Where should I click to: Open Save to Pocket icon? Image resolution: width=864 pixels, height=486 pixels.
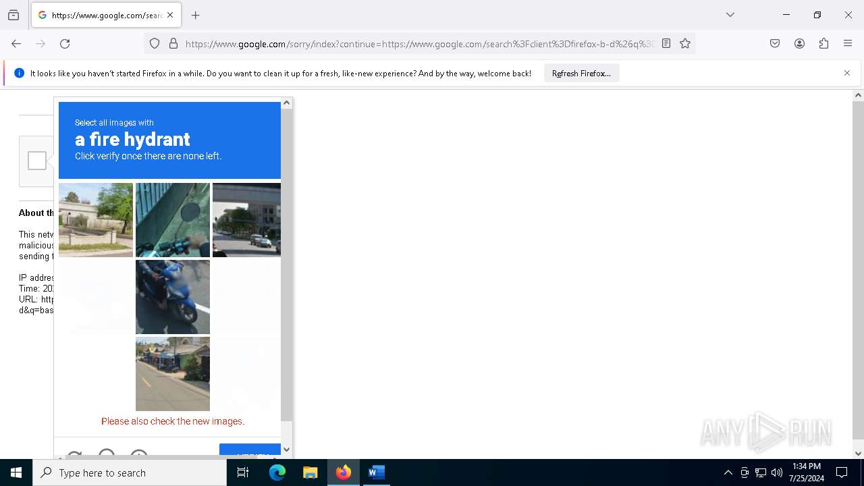[775, 44]
